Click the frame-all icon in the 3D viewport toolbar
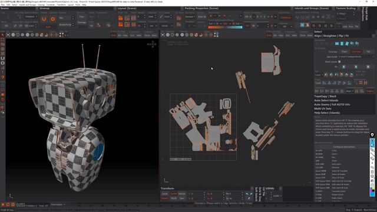Viewport: 377px width, 212px height. coord(8,35)
